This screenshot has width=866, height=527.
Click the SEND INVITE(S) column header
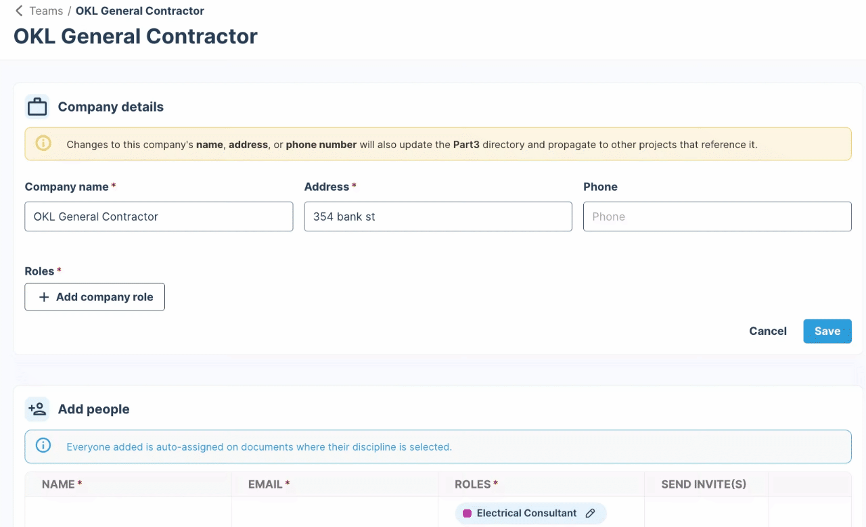(704, 484)
